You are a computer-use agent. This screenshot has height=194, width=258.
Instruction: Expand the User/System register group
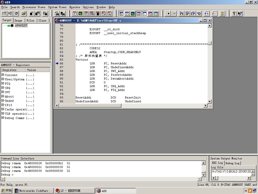3,79
